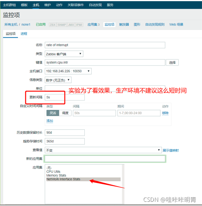Open the 自动发现规则 link
Image resolution: width=202 pixels, height=206 pixels.
155,25
